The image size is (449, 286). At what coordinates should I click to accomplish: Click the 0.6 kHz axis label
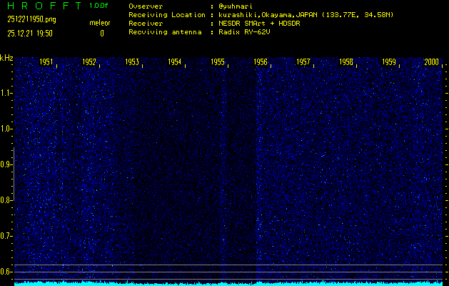click(5, 272)
